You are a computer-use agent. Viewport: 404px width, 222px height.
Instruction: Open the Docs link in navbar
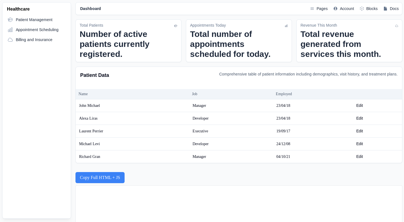(x=394, y=9)
